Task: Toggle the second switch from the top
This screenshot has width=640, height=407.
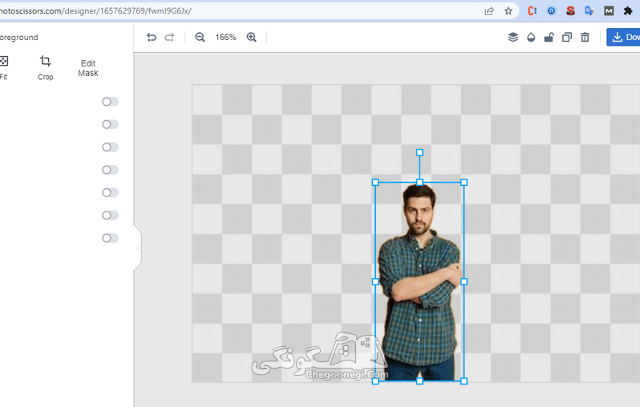Action: [110, 124]
